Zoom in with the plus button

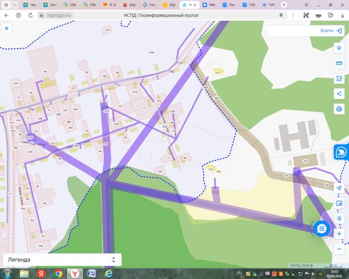(x=339, y=234)
